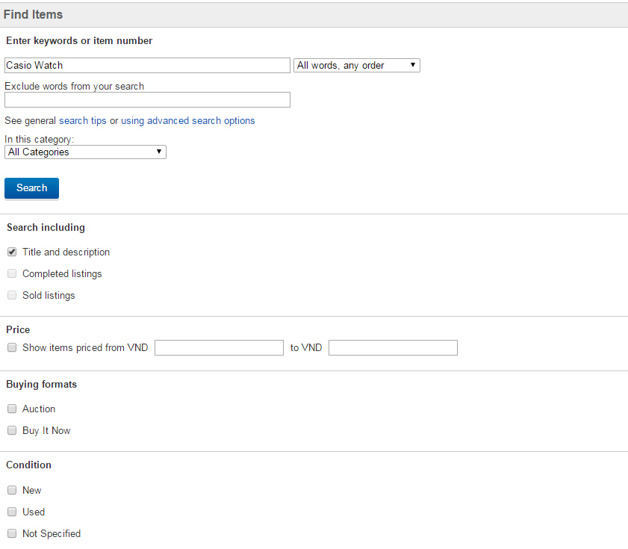Image resolution: width=628 pixels, height=549 pixels.
Task: Enable Show items priced from checkbox
Action: point(12,347)
